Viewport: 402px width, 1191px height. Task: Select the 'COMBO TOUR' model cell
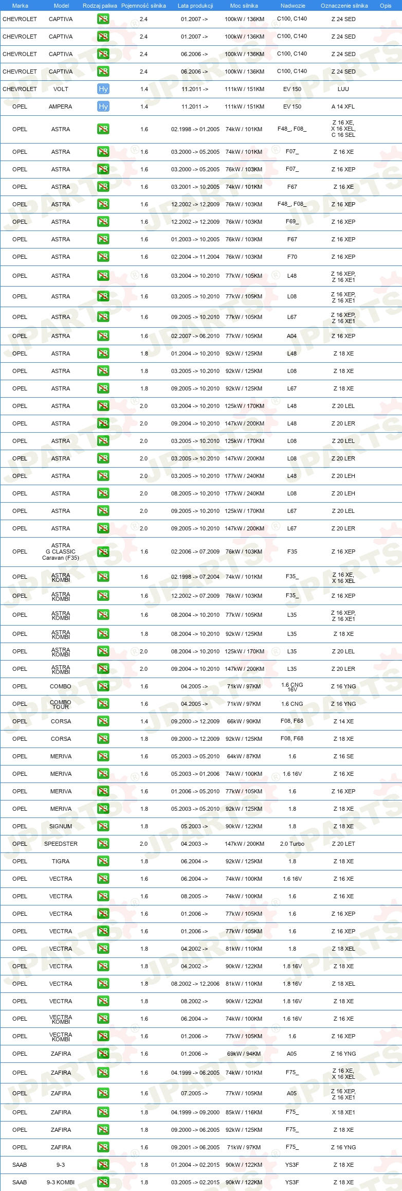(x=61, y=704)
